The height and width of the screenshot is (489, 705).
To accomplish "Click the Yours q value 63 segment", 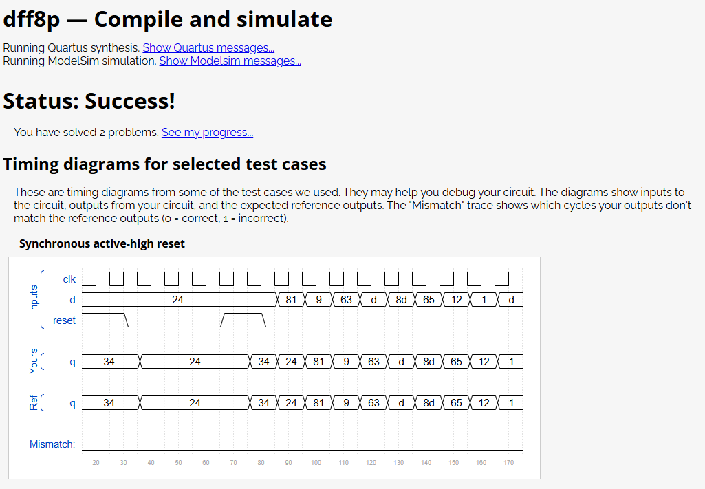I will click(x=373, y=362).
